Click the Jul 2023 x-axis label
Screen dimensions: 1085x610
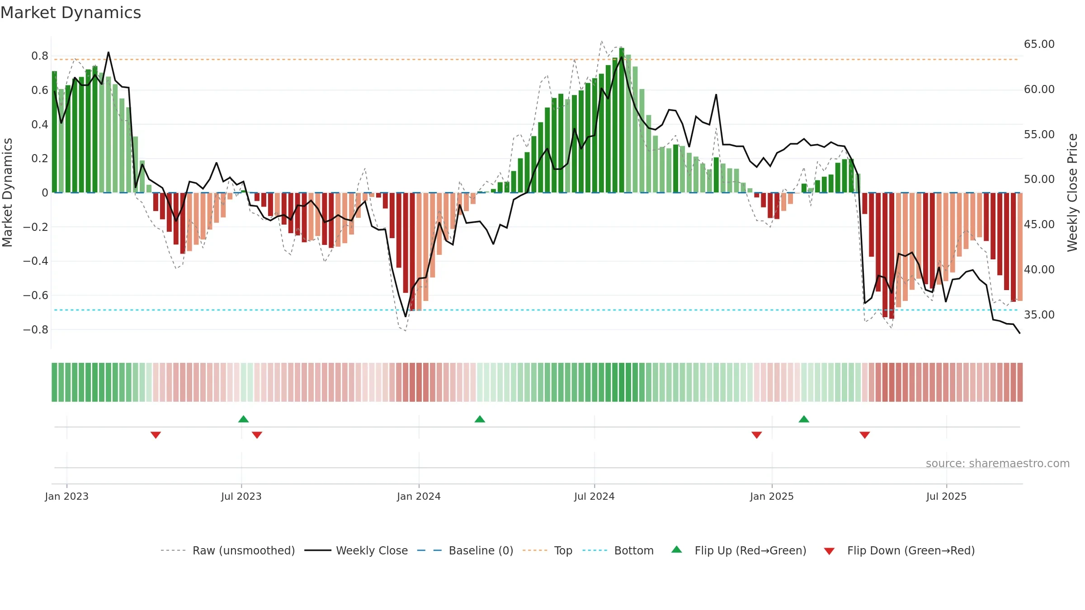(x=241, y=496)
